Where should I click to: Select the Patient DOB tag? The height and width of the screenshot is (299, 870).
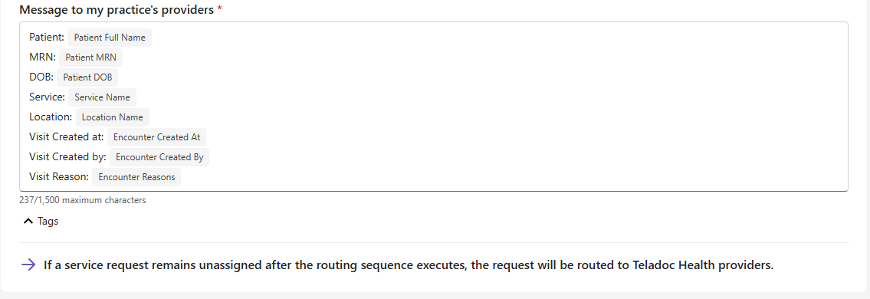[87, 77]
